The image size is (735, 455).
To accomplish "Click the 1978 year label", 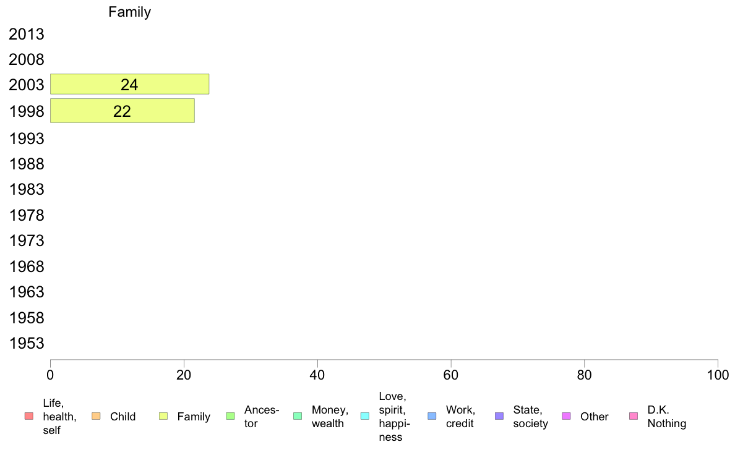I will tap(27, 216).
